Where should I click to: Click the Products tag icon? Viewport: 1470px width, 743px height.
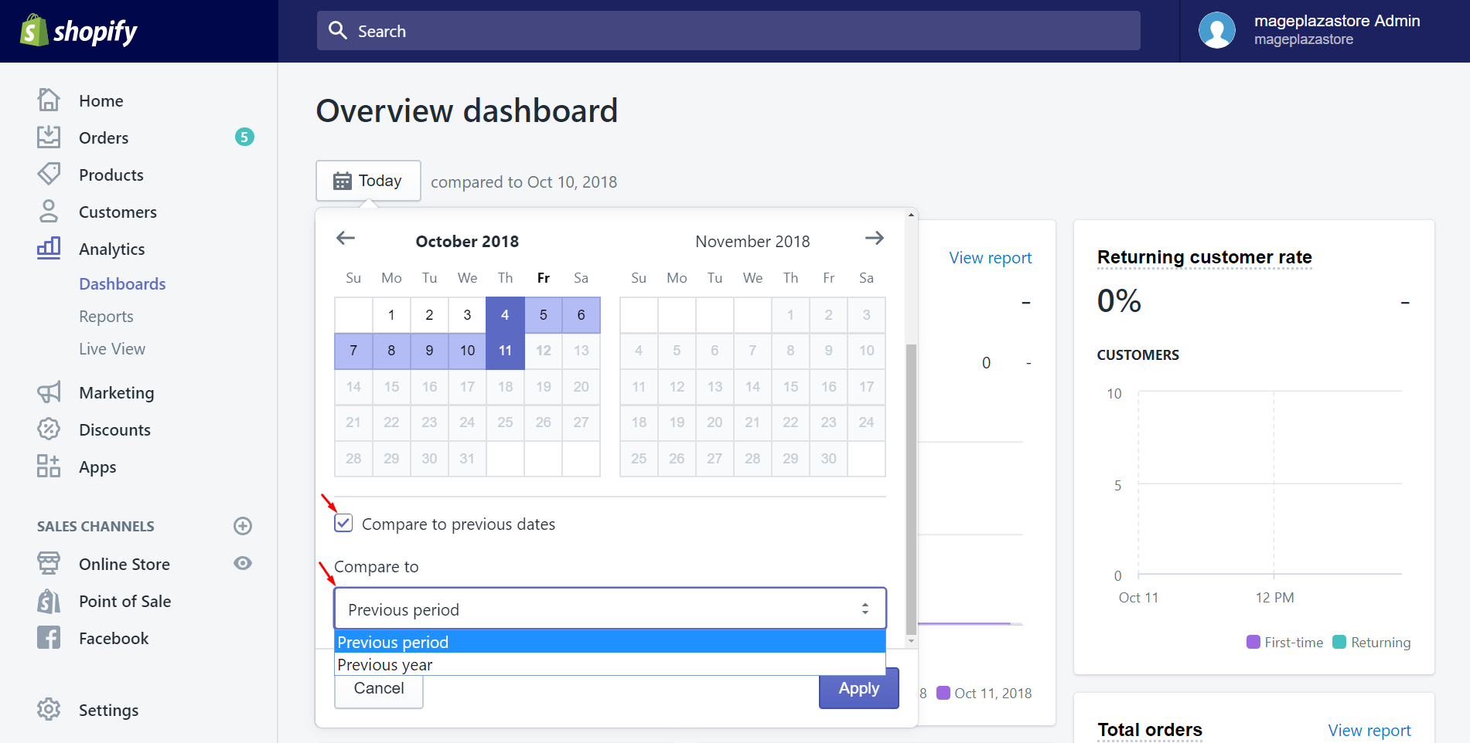tap(49, 175)
